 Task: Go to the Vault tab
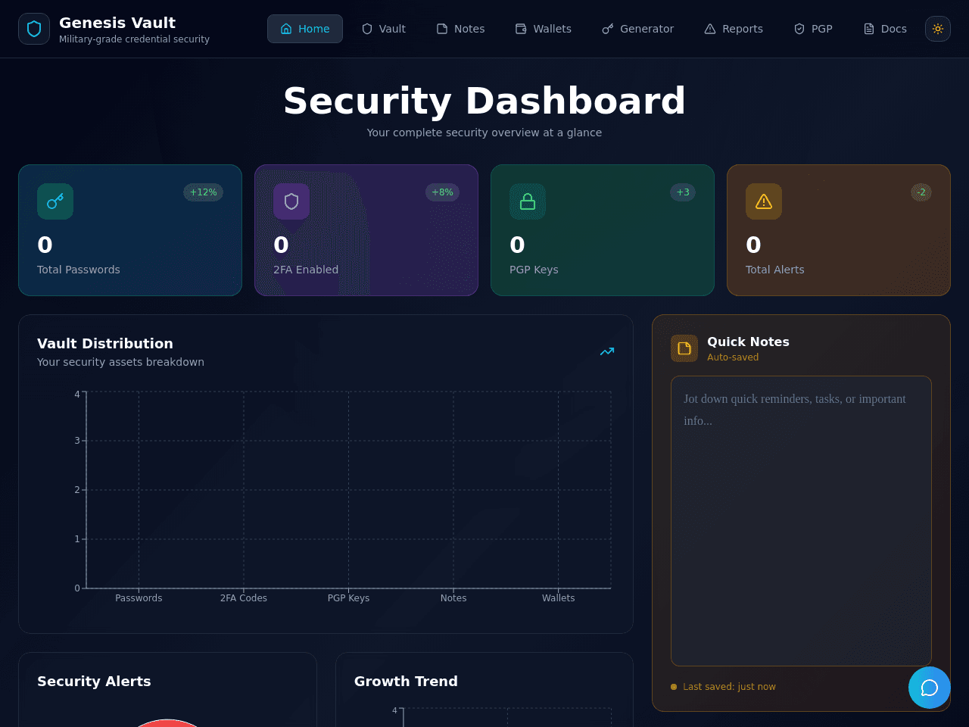[384, 29]
